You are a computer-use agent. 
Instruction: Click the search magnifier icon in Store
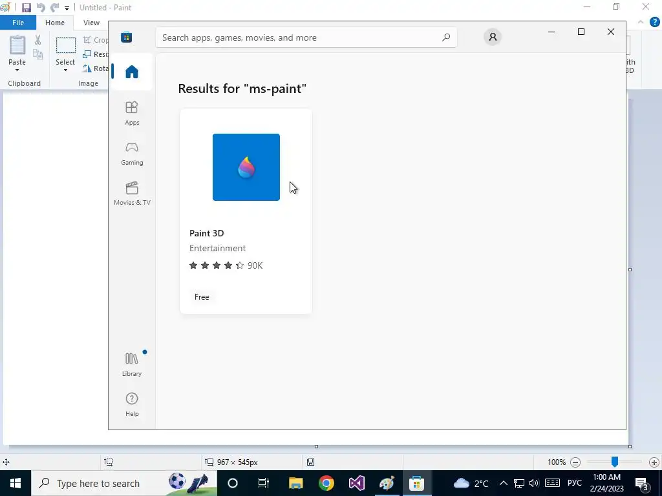446,37
